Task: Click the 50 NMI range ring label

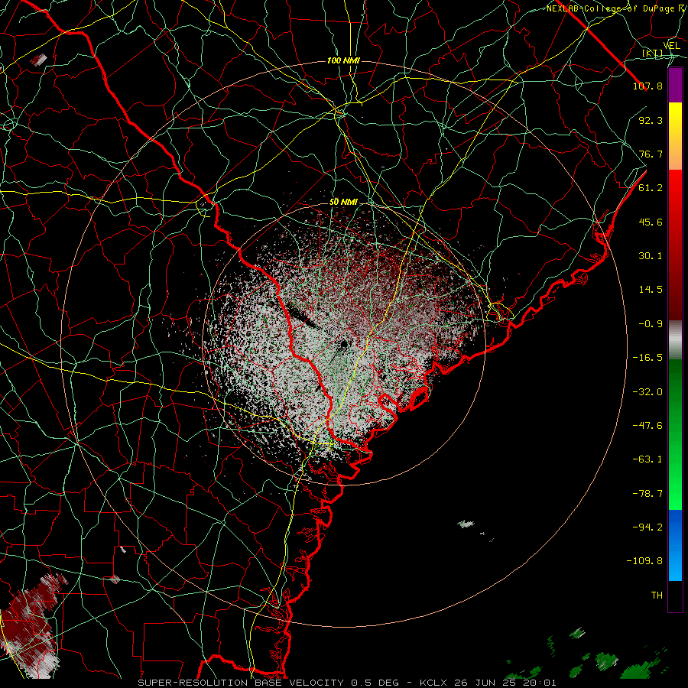Action: (x=343, y=202)
